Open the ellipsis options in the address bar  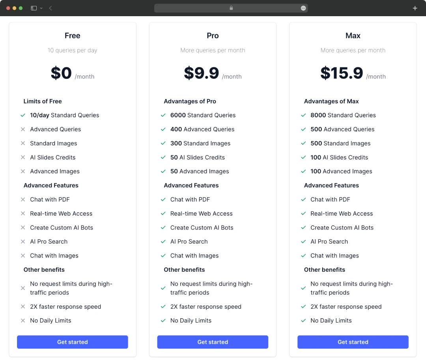click(303, 8)
